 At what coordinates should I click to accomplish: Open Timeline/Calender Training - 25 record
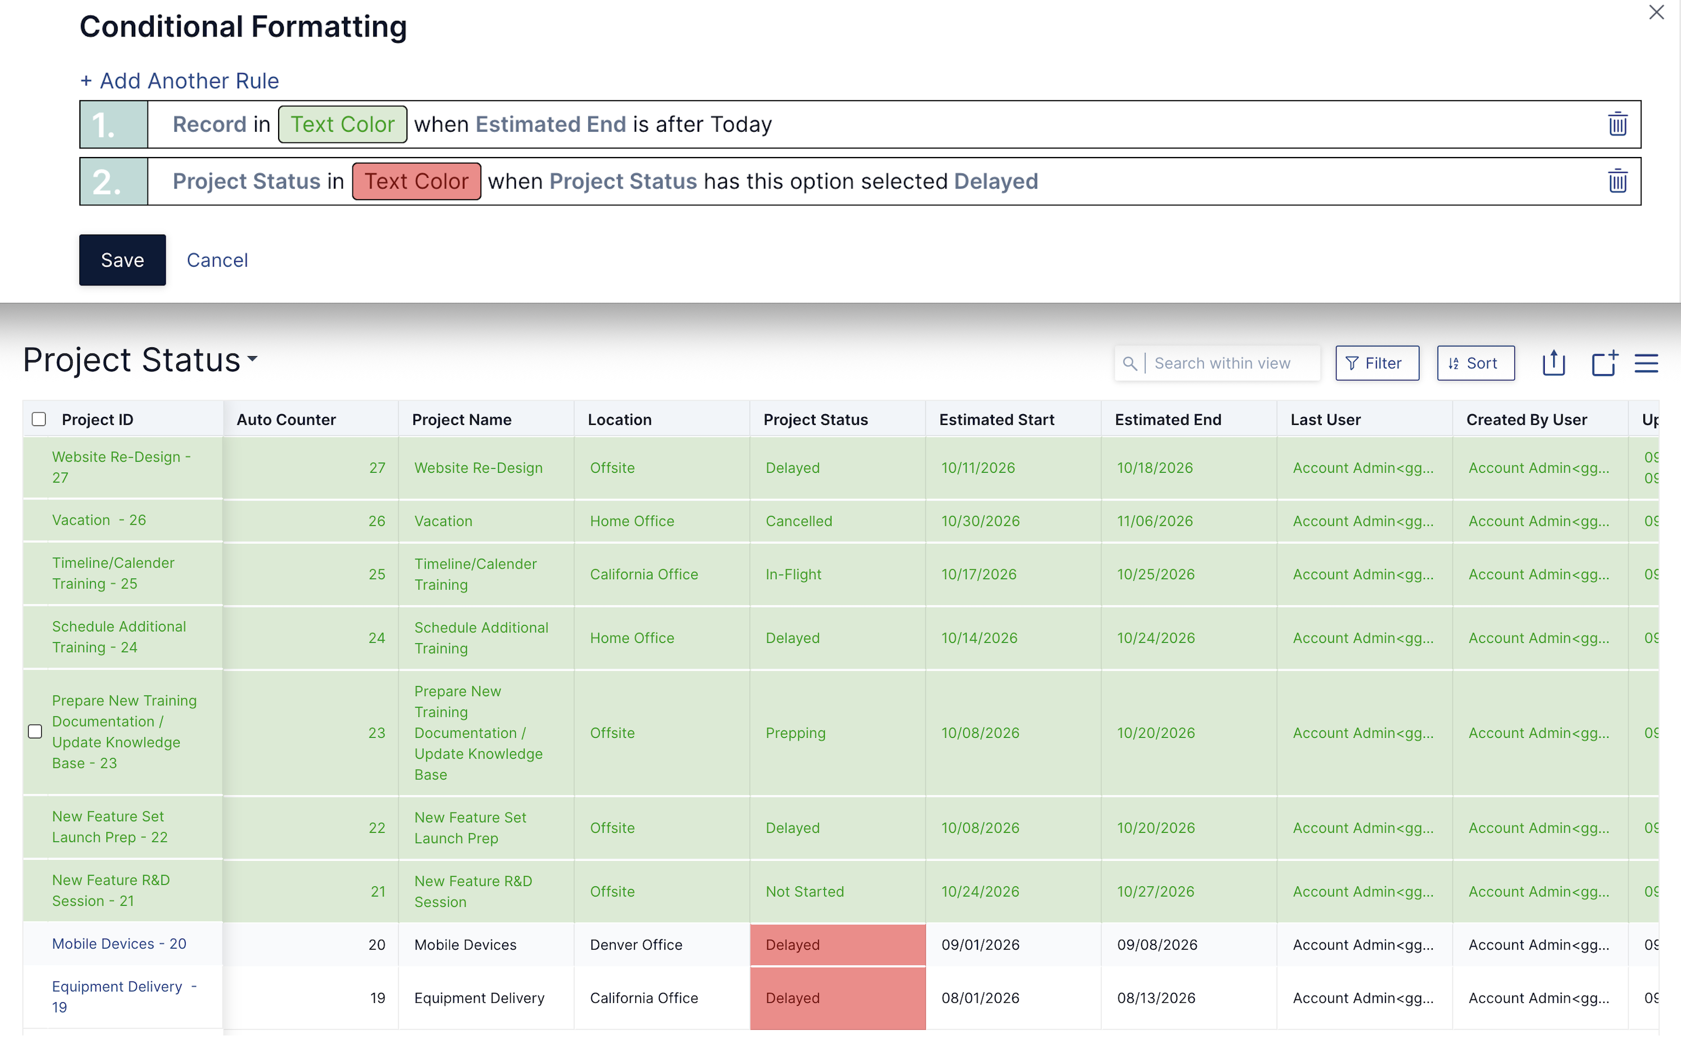click(x=113, y=573)
